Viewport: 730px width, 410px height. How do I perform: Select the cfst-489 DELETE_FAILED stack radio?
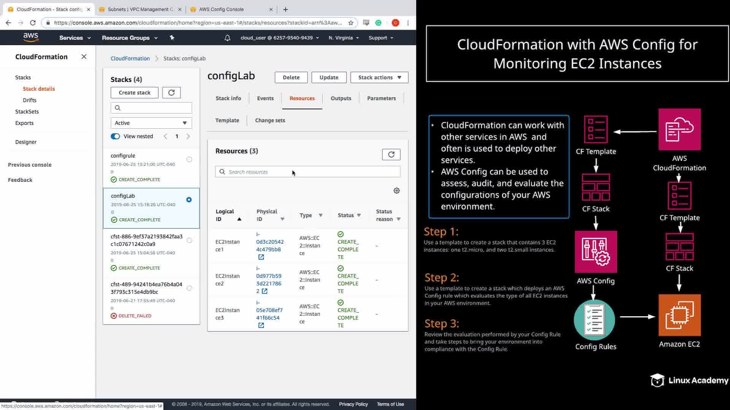(x=189, y=288)
